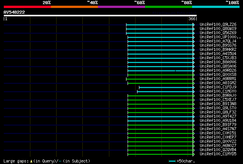The image size is (243, 164).
Task: Click the orange ~40% identity legend segment
Action: [74, 7]
